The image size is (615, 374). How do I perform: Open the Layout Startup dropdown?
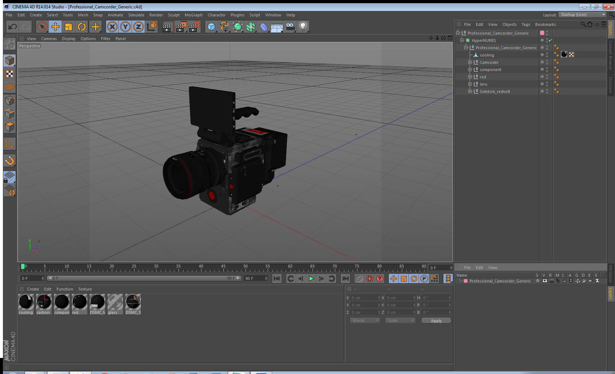pyautogui.click(x=583, y=15)
